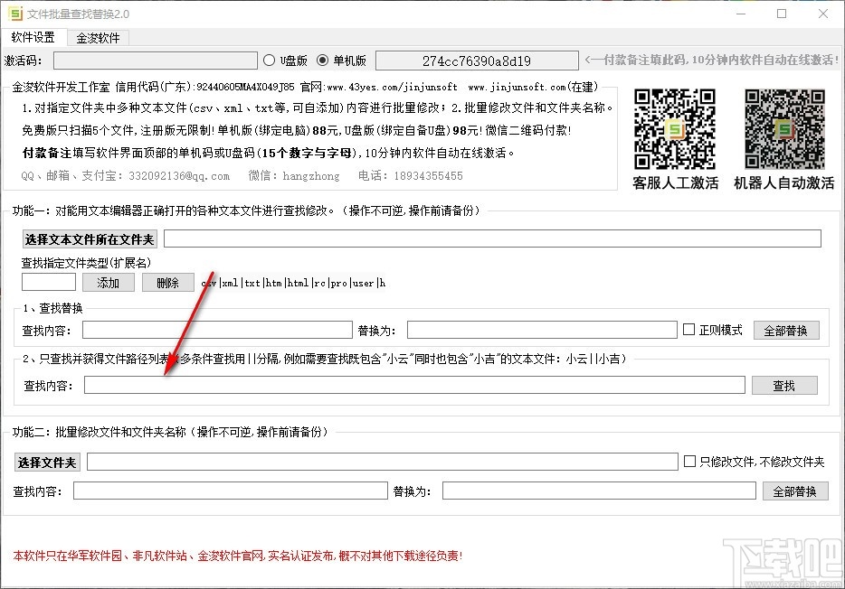Focus the file extension input box

point(49,283)
